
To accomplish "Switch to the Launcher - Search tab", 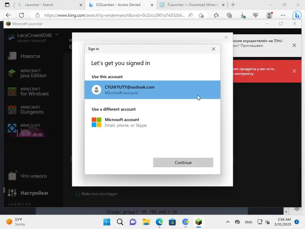I will pos(39,5).
